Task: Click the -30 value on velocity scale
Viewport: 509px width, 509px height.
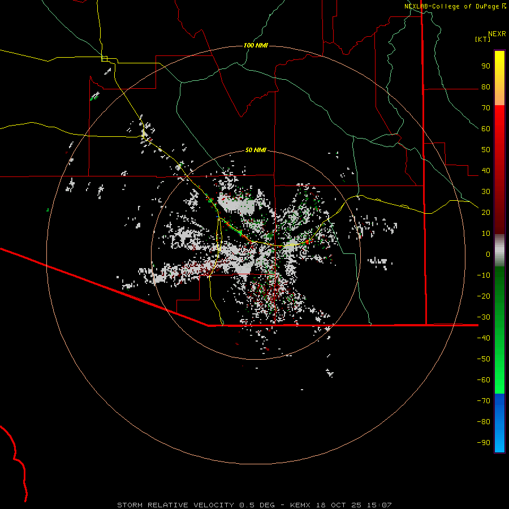Action: (484, 317)
